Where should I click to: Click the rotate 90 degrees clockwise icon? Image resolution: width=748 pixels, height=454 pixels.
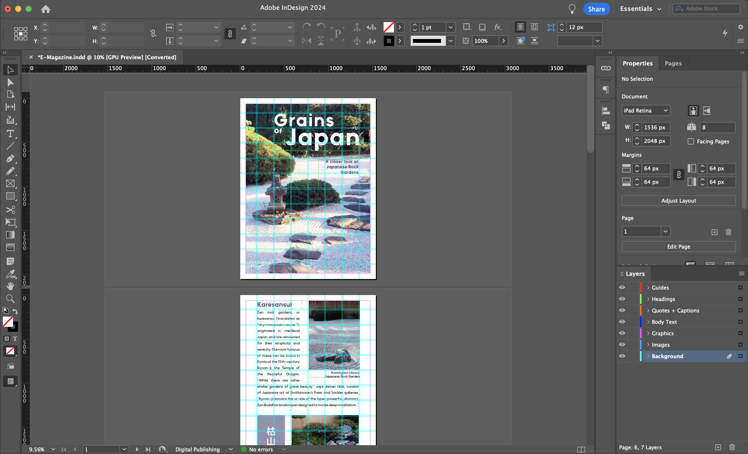[x=307, y=27]
